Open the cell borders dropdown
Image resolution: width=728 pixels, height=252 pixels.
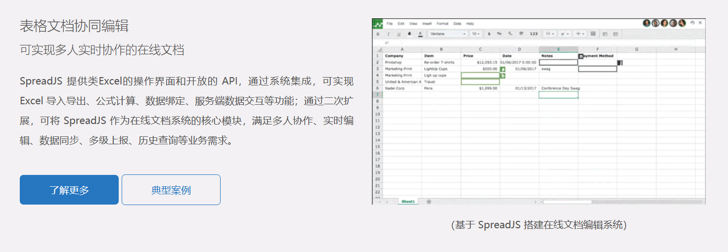click(x=549, y=34)
